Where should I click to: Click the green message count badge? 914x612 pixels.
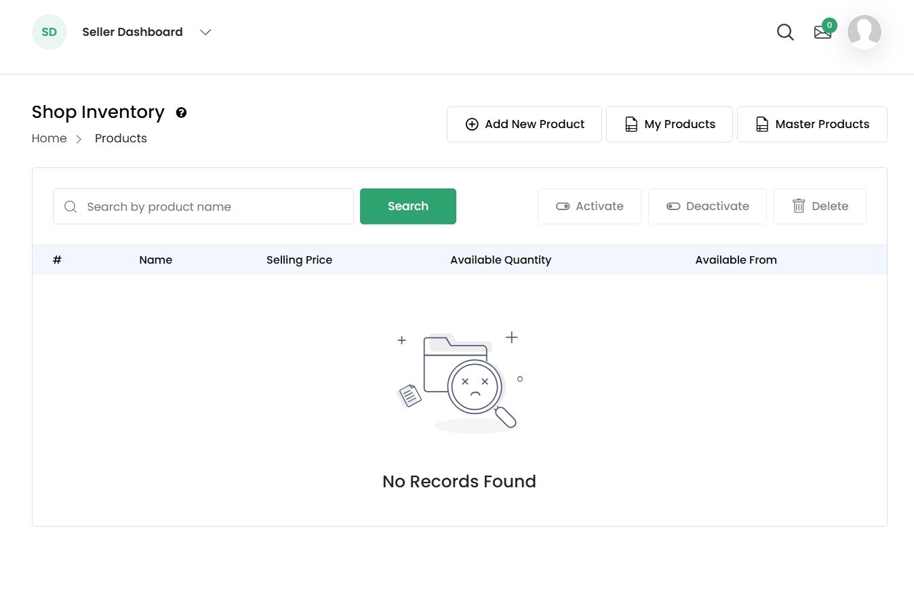pos(829,25)
